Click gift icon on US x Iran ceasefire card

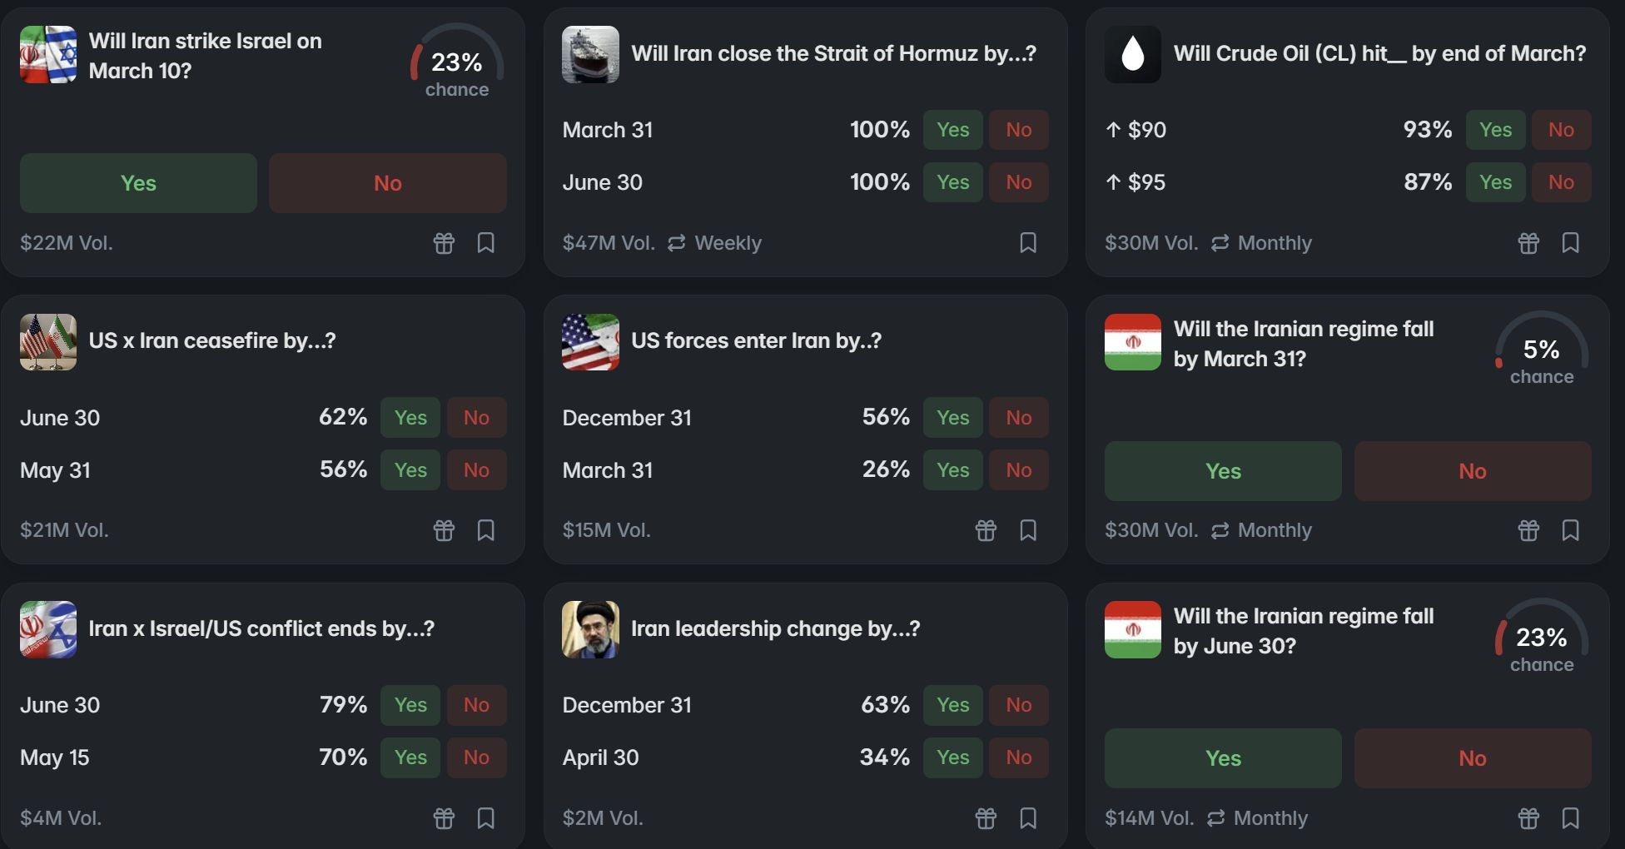coord(444,530)
